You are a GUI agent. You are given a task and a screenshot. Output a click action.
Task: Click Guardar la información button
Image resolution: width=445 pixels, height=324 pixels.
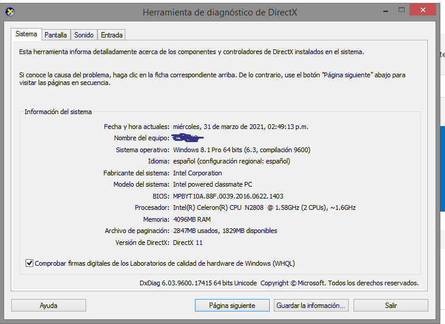tap(311, 306)
